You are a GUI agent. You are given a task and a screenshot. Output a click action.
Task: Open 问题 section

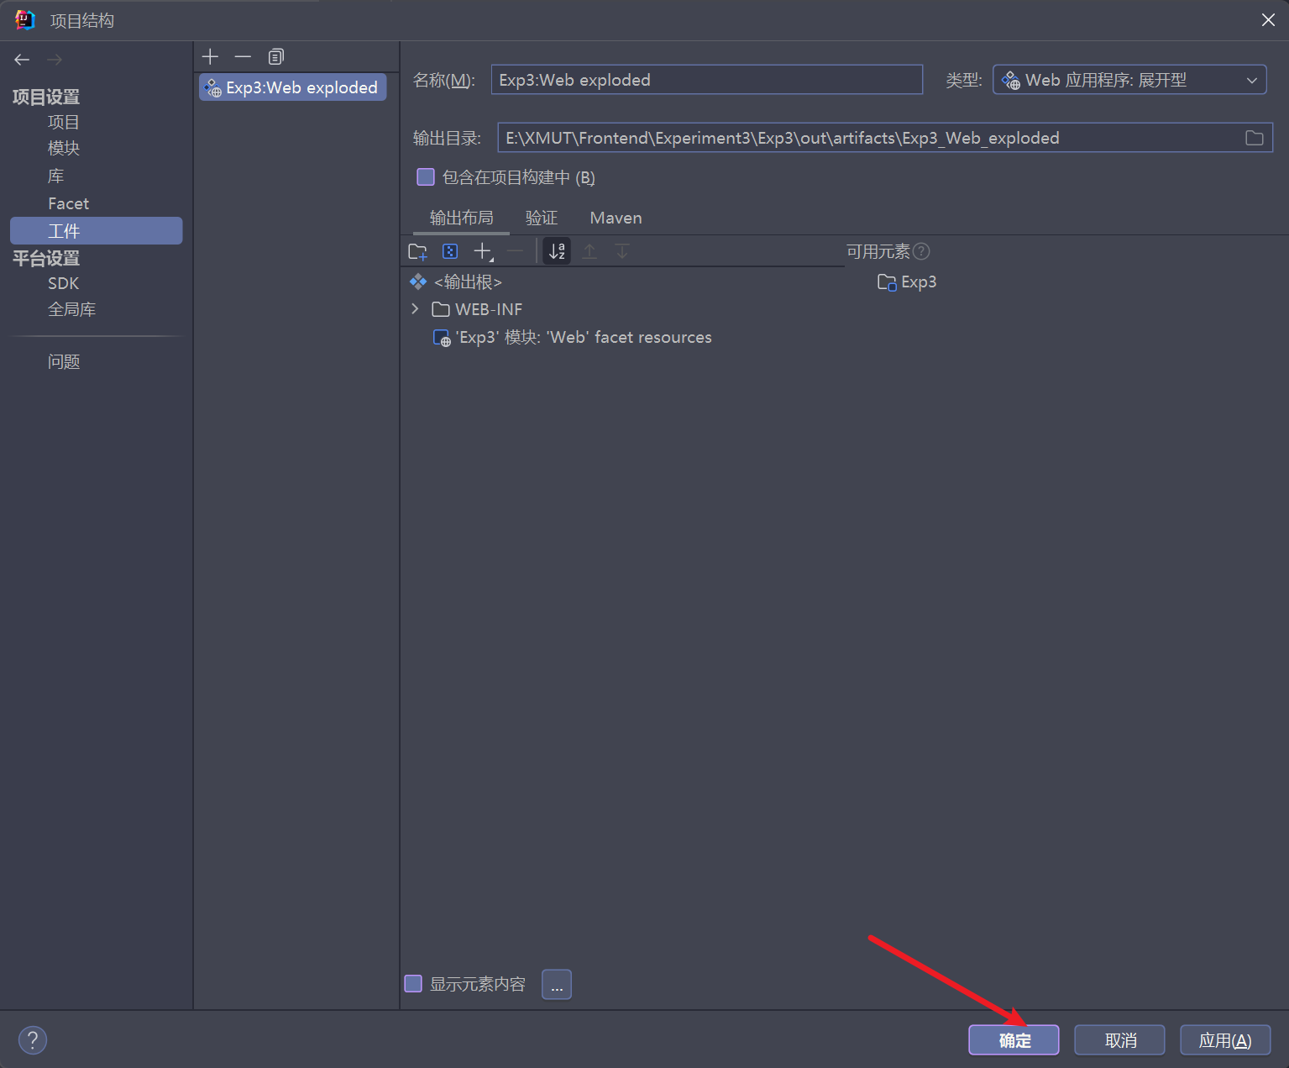(x=64, y=361)
